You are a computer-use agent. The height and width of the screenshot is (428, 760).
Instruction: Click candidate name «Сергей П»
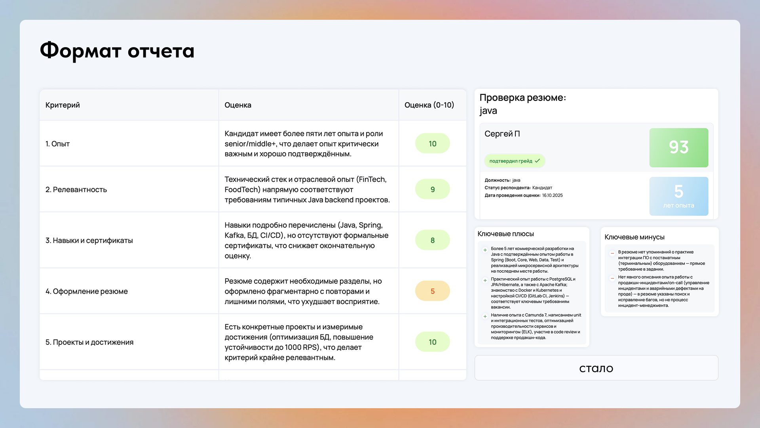pyautogui.click(x=502, y=134)
